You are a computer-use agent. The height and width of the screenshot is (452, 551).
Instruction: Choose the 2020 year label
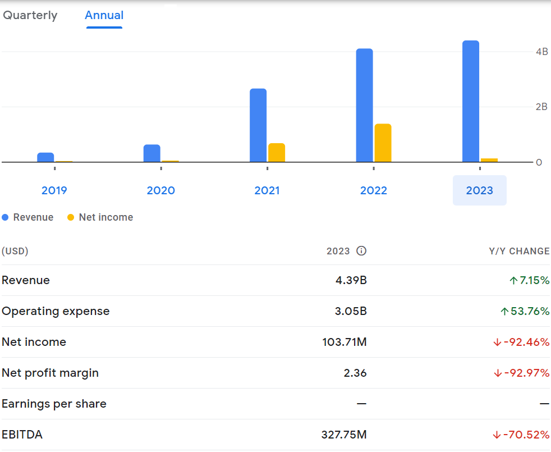pos(161,190)
